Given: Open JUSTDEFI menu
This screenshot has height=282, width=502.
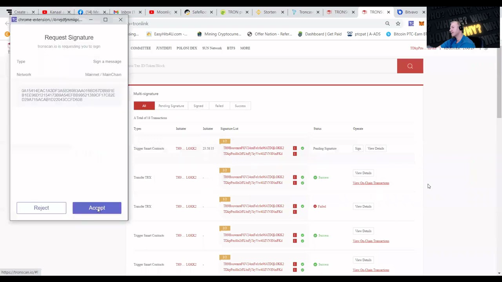Looking at the screenshot, I should (x=164, y=48).
